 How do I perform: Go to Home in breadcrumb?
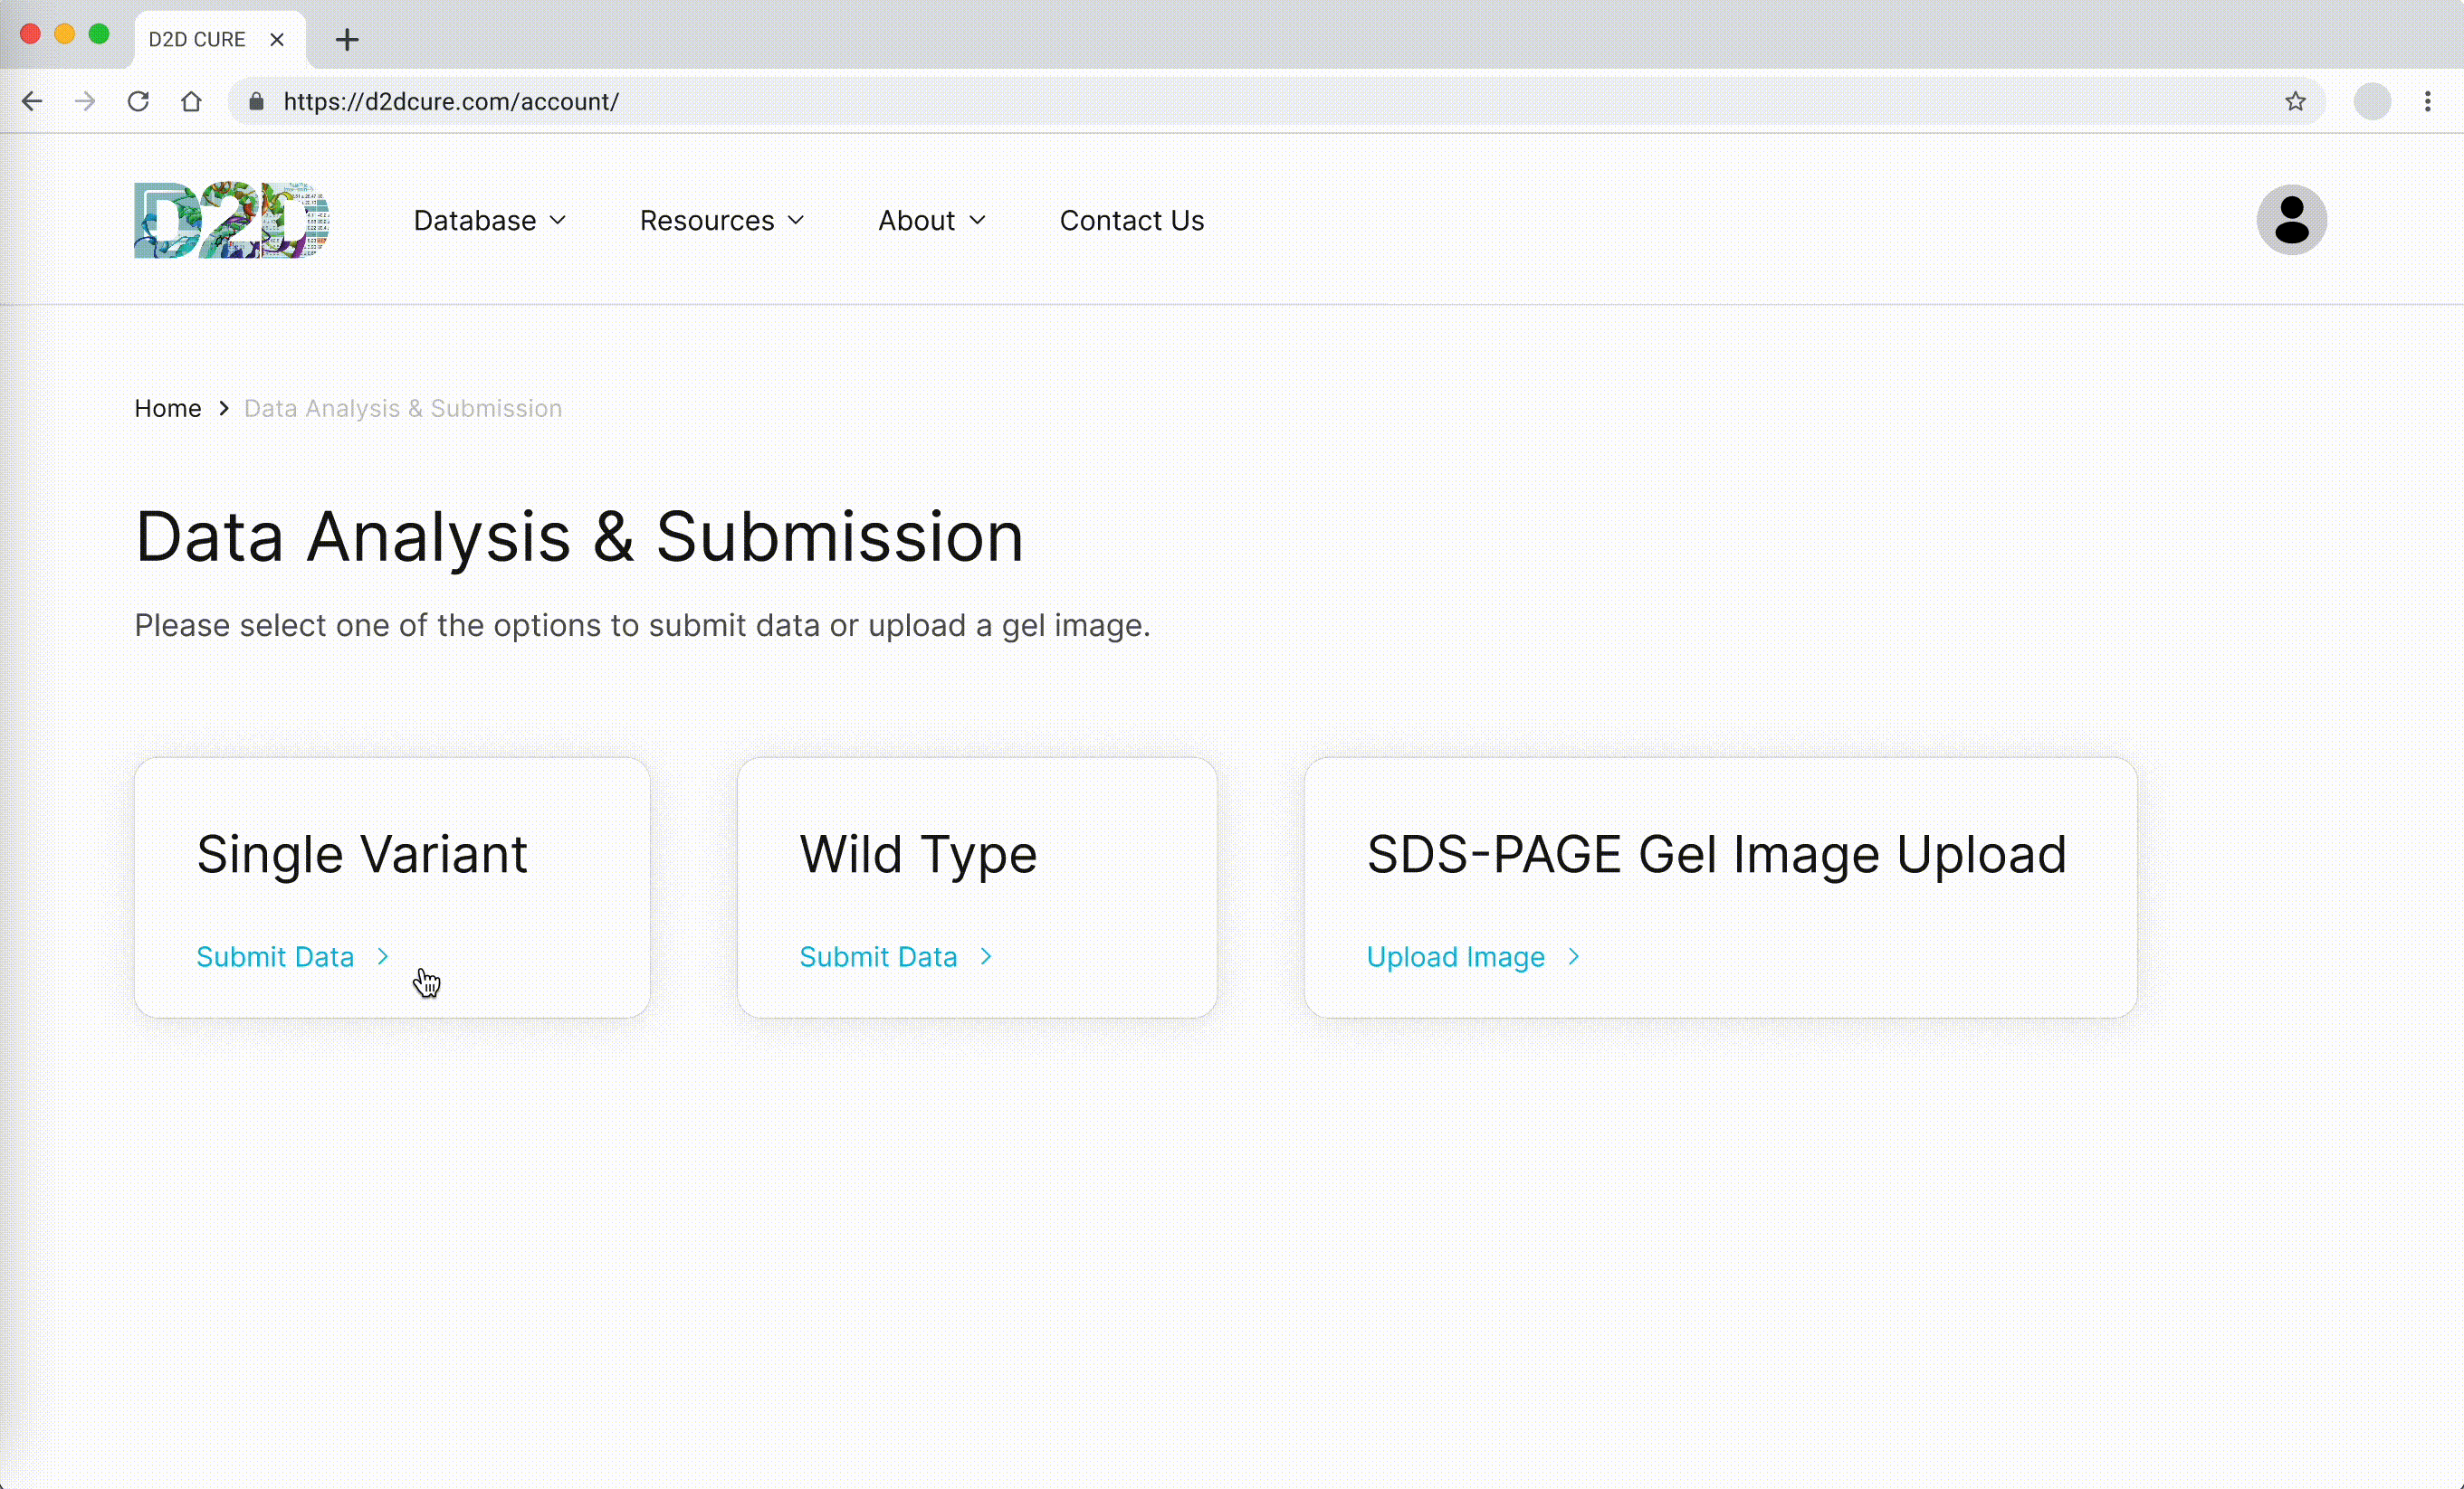(167, 409)
